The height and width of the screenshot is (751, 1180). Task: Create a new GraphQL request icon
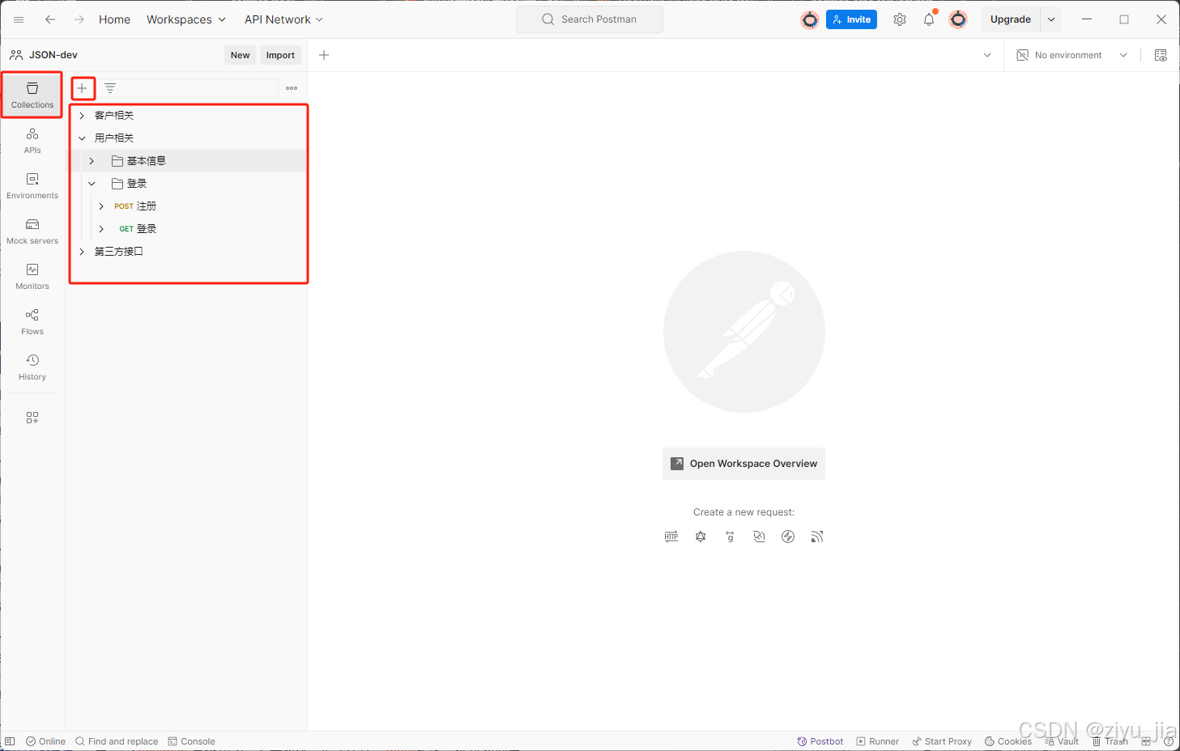(x=701, y=537)
